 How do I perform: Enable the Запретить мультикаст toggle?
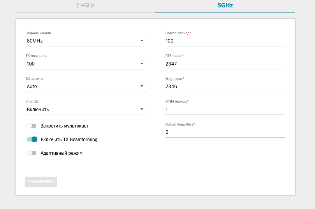click(31, 126)
